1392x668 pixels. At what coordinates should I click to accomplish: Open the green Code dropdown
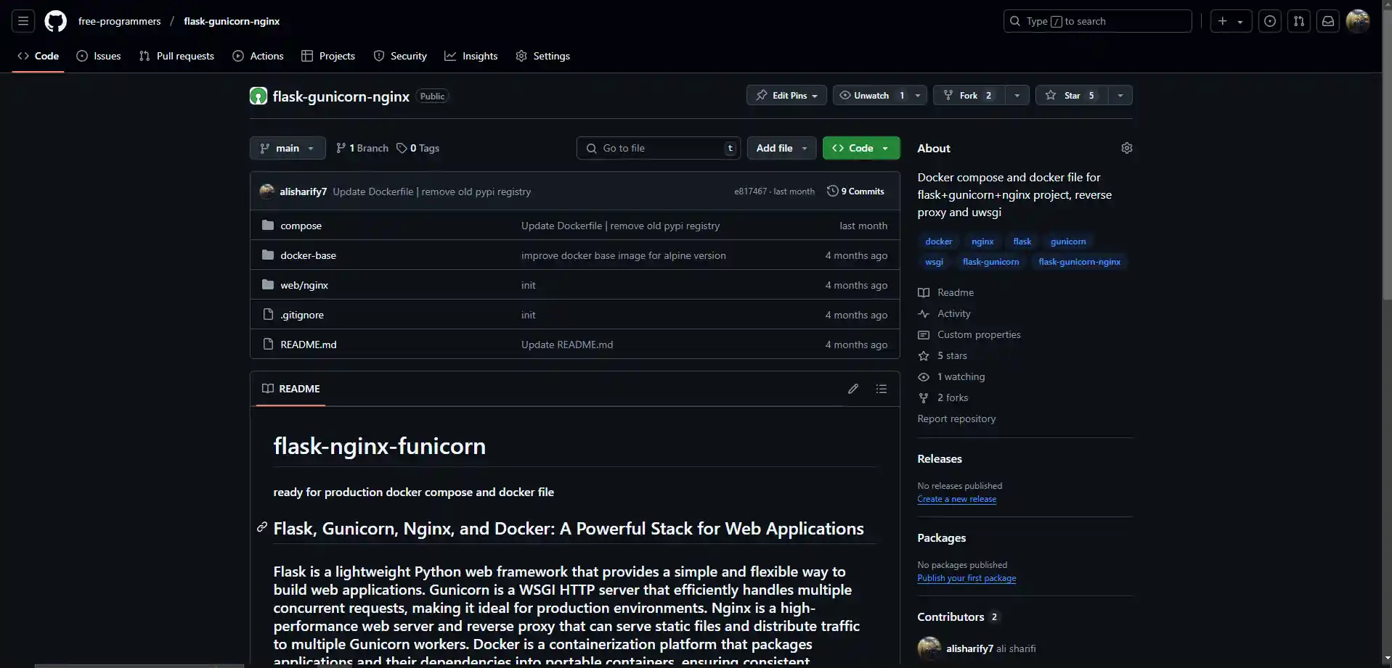pyautogui.click(x=860, y=148)
